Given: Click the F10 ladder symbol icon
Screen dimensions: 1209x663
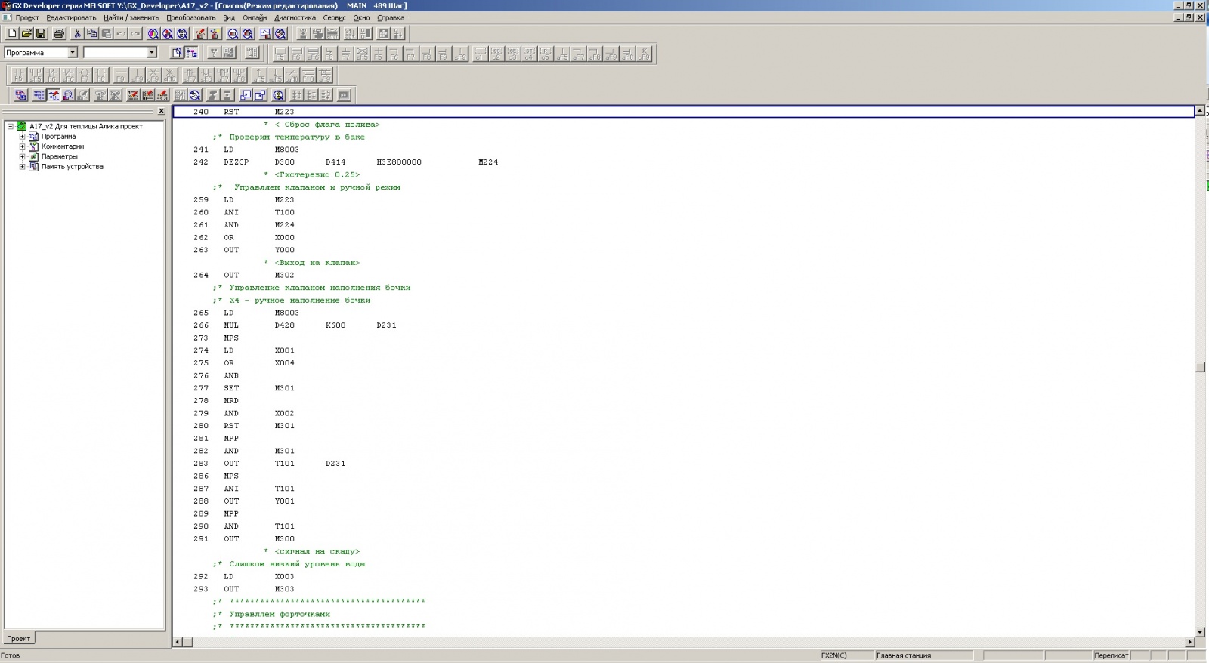Looking at the screenshot, I should click(x=308, y=76).
